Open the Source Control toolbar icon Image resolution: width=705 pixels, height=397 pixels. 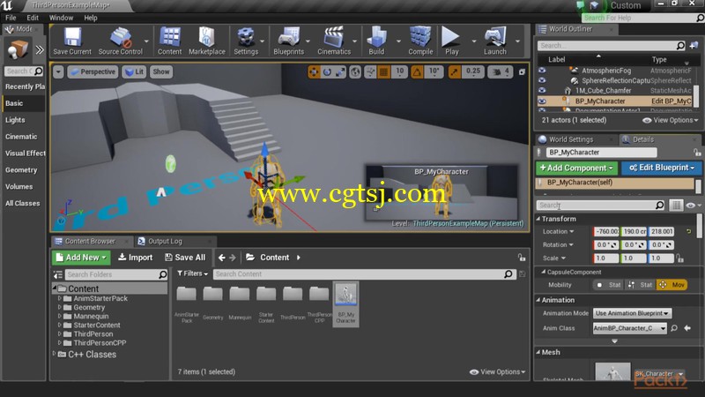121,41
